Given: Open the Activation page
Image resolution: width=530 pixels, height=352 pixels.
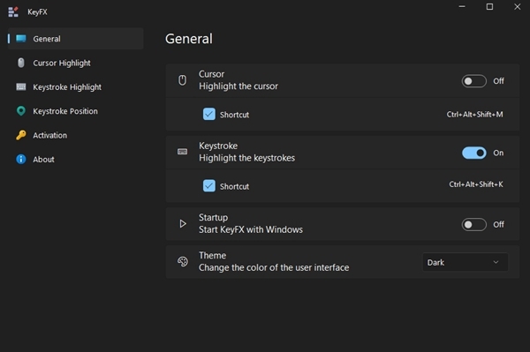Looking at the screenshot, I should 76,135.
